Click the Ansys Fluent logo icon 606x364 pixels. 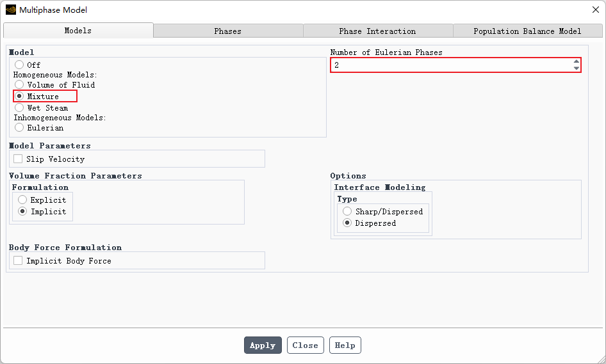10,10
